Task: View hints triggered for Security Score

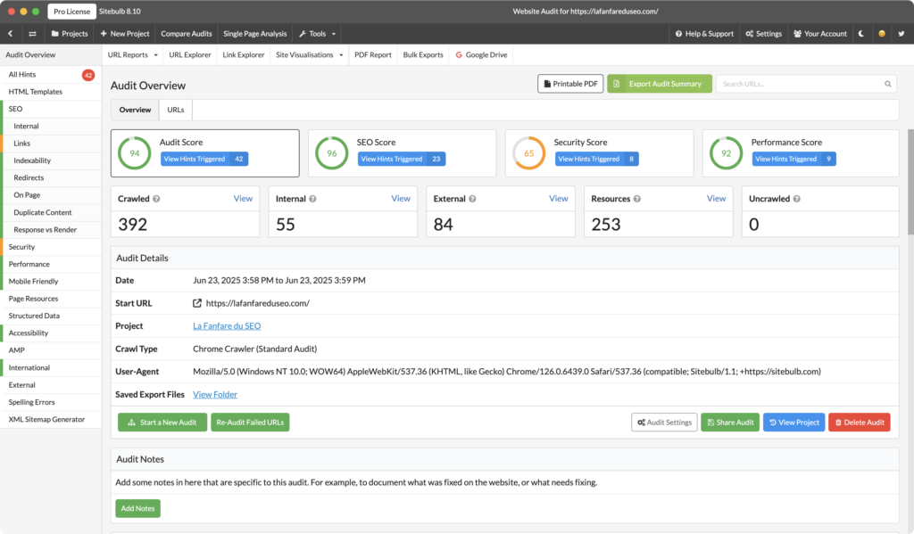Action: (596, 159)
